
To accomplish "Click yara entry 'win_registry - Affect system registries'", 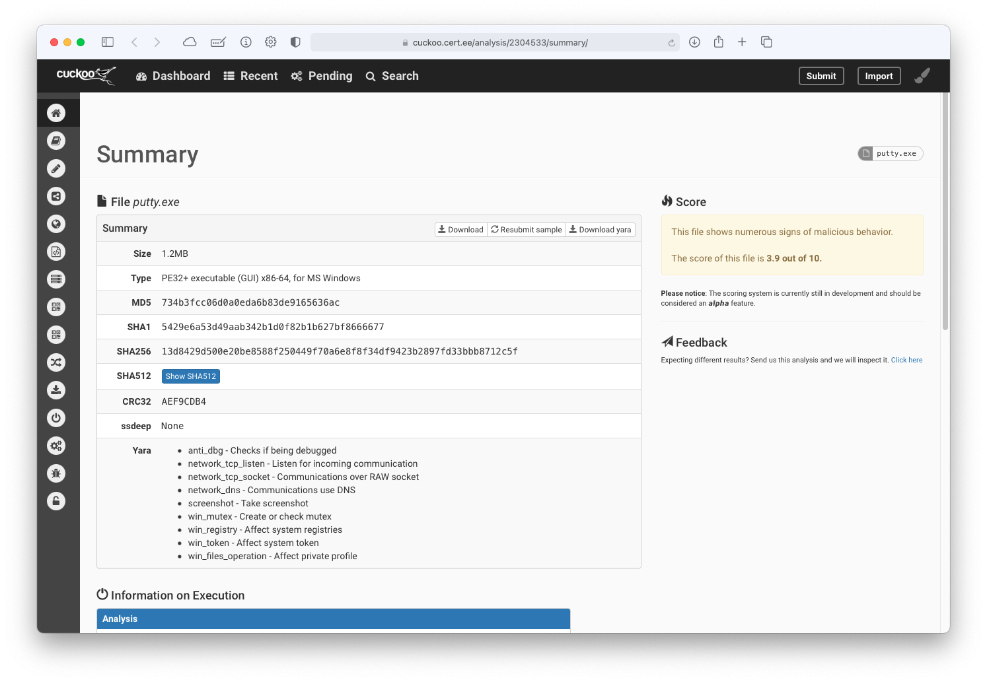I will pyautogui.click(x=265, y=529).
